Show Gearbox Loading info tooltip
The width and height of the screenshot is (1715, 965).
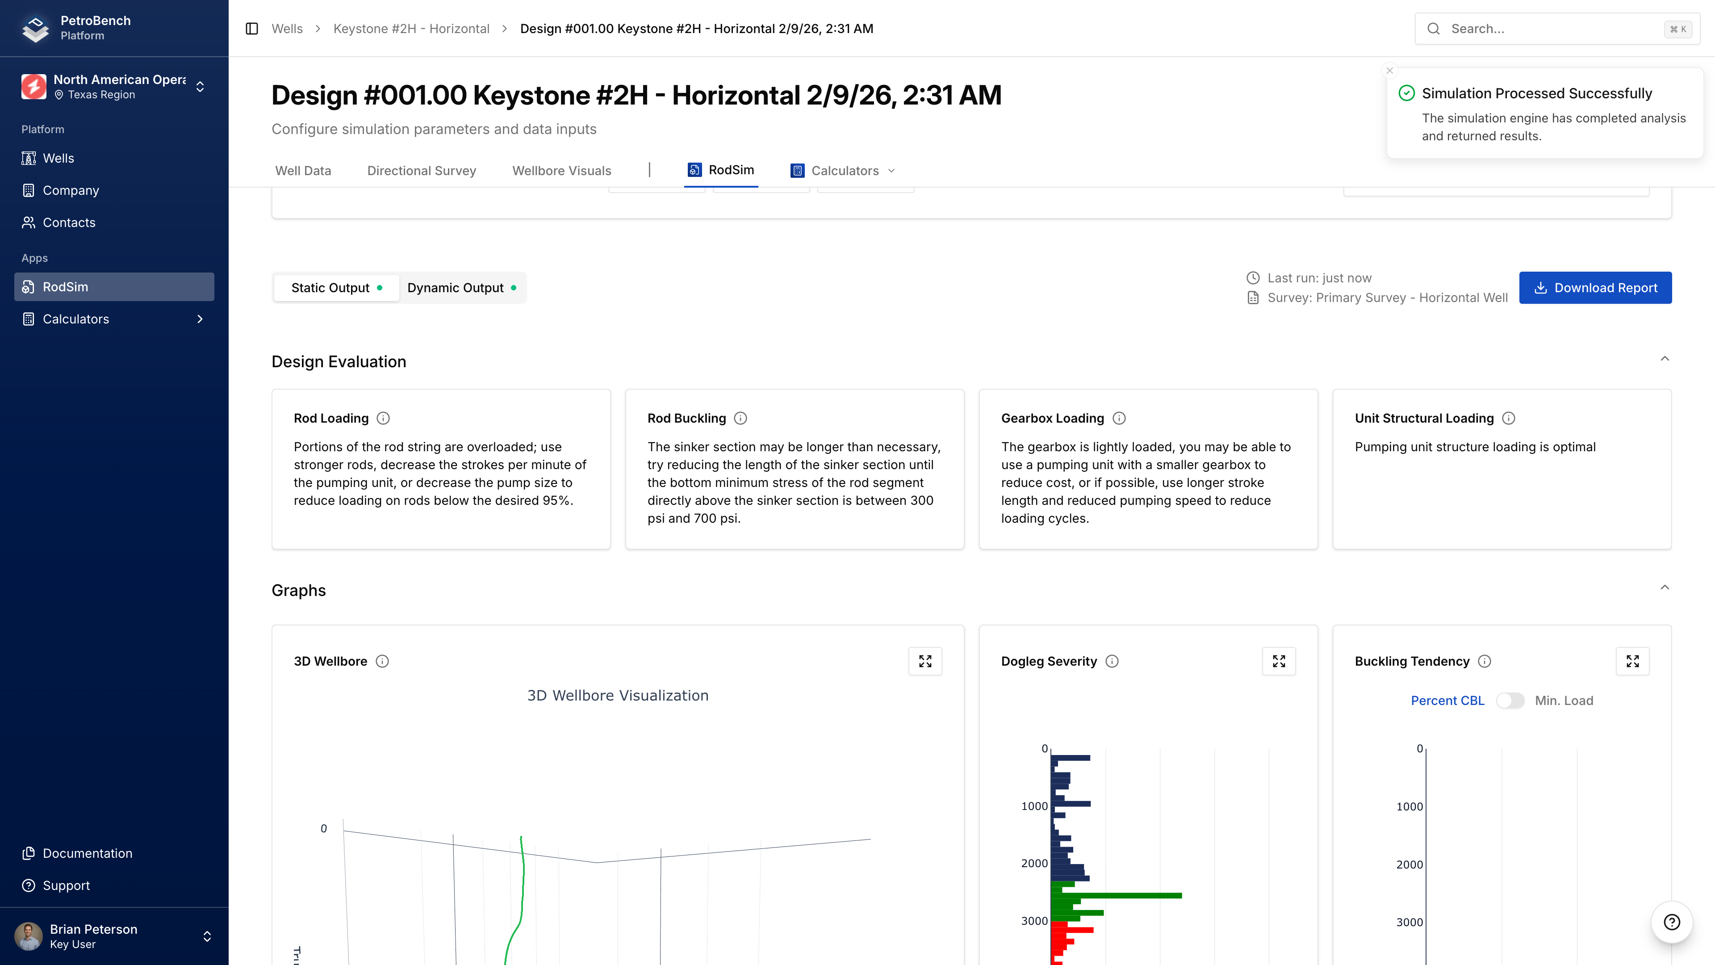[1118, 418]
